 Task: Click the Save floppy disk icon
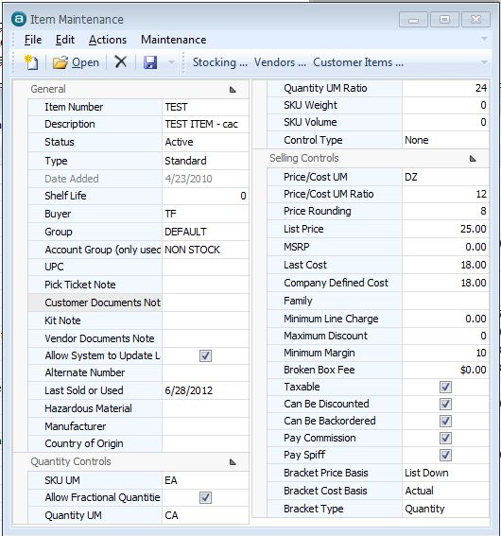[150, 62]
